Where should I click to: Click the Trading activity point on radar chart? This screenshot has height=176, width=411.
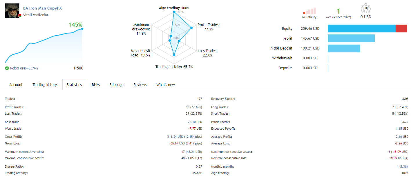coord(174,55)
